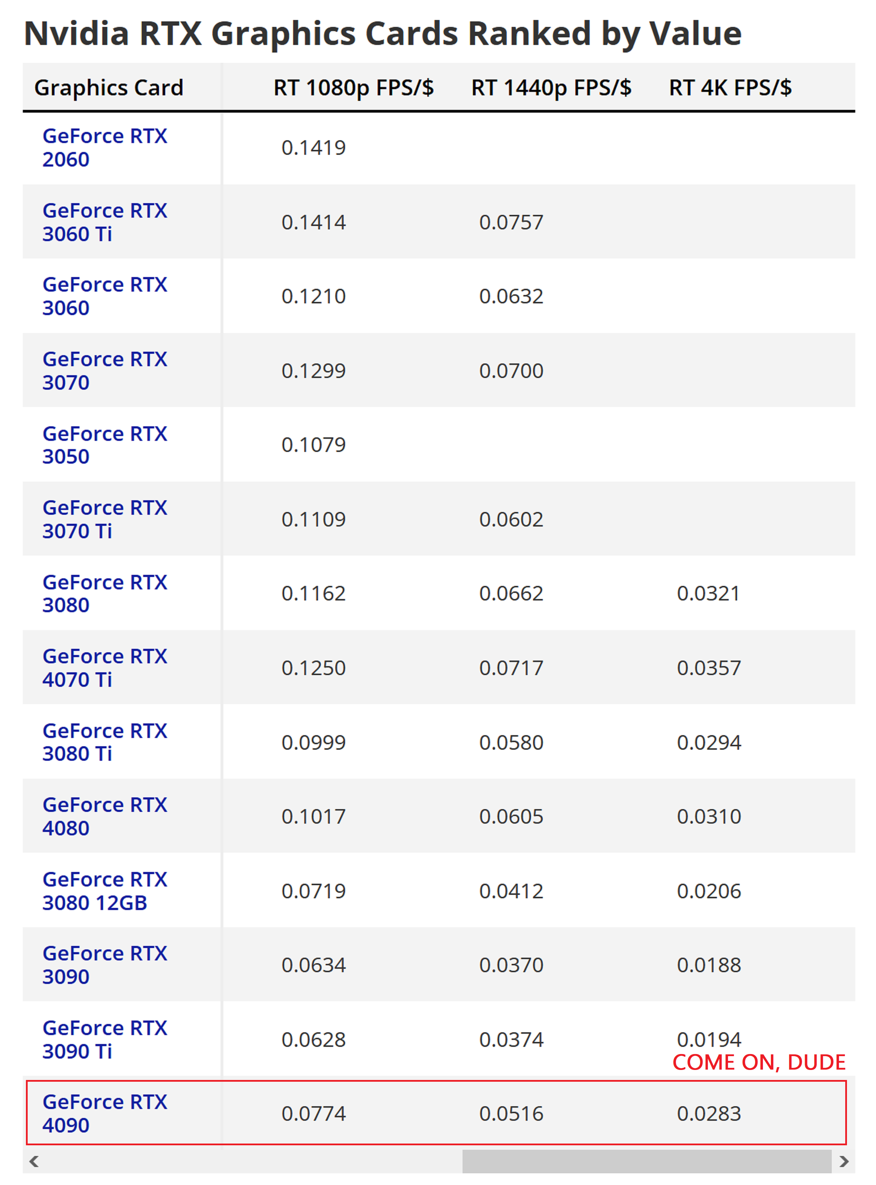Open the GeForce RTX 3090 link
The height and width of the screenshot is (1185, 876).
(x=104, y=965)
